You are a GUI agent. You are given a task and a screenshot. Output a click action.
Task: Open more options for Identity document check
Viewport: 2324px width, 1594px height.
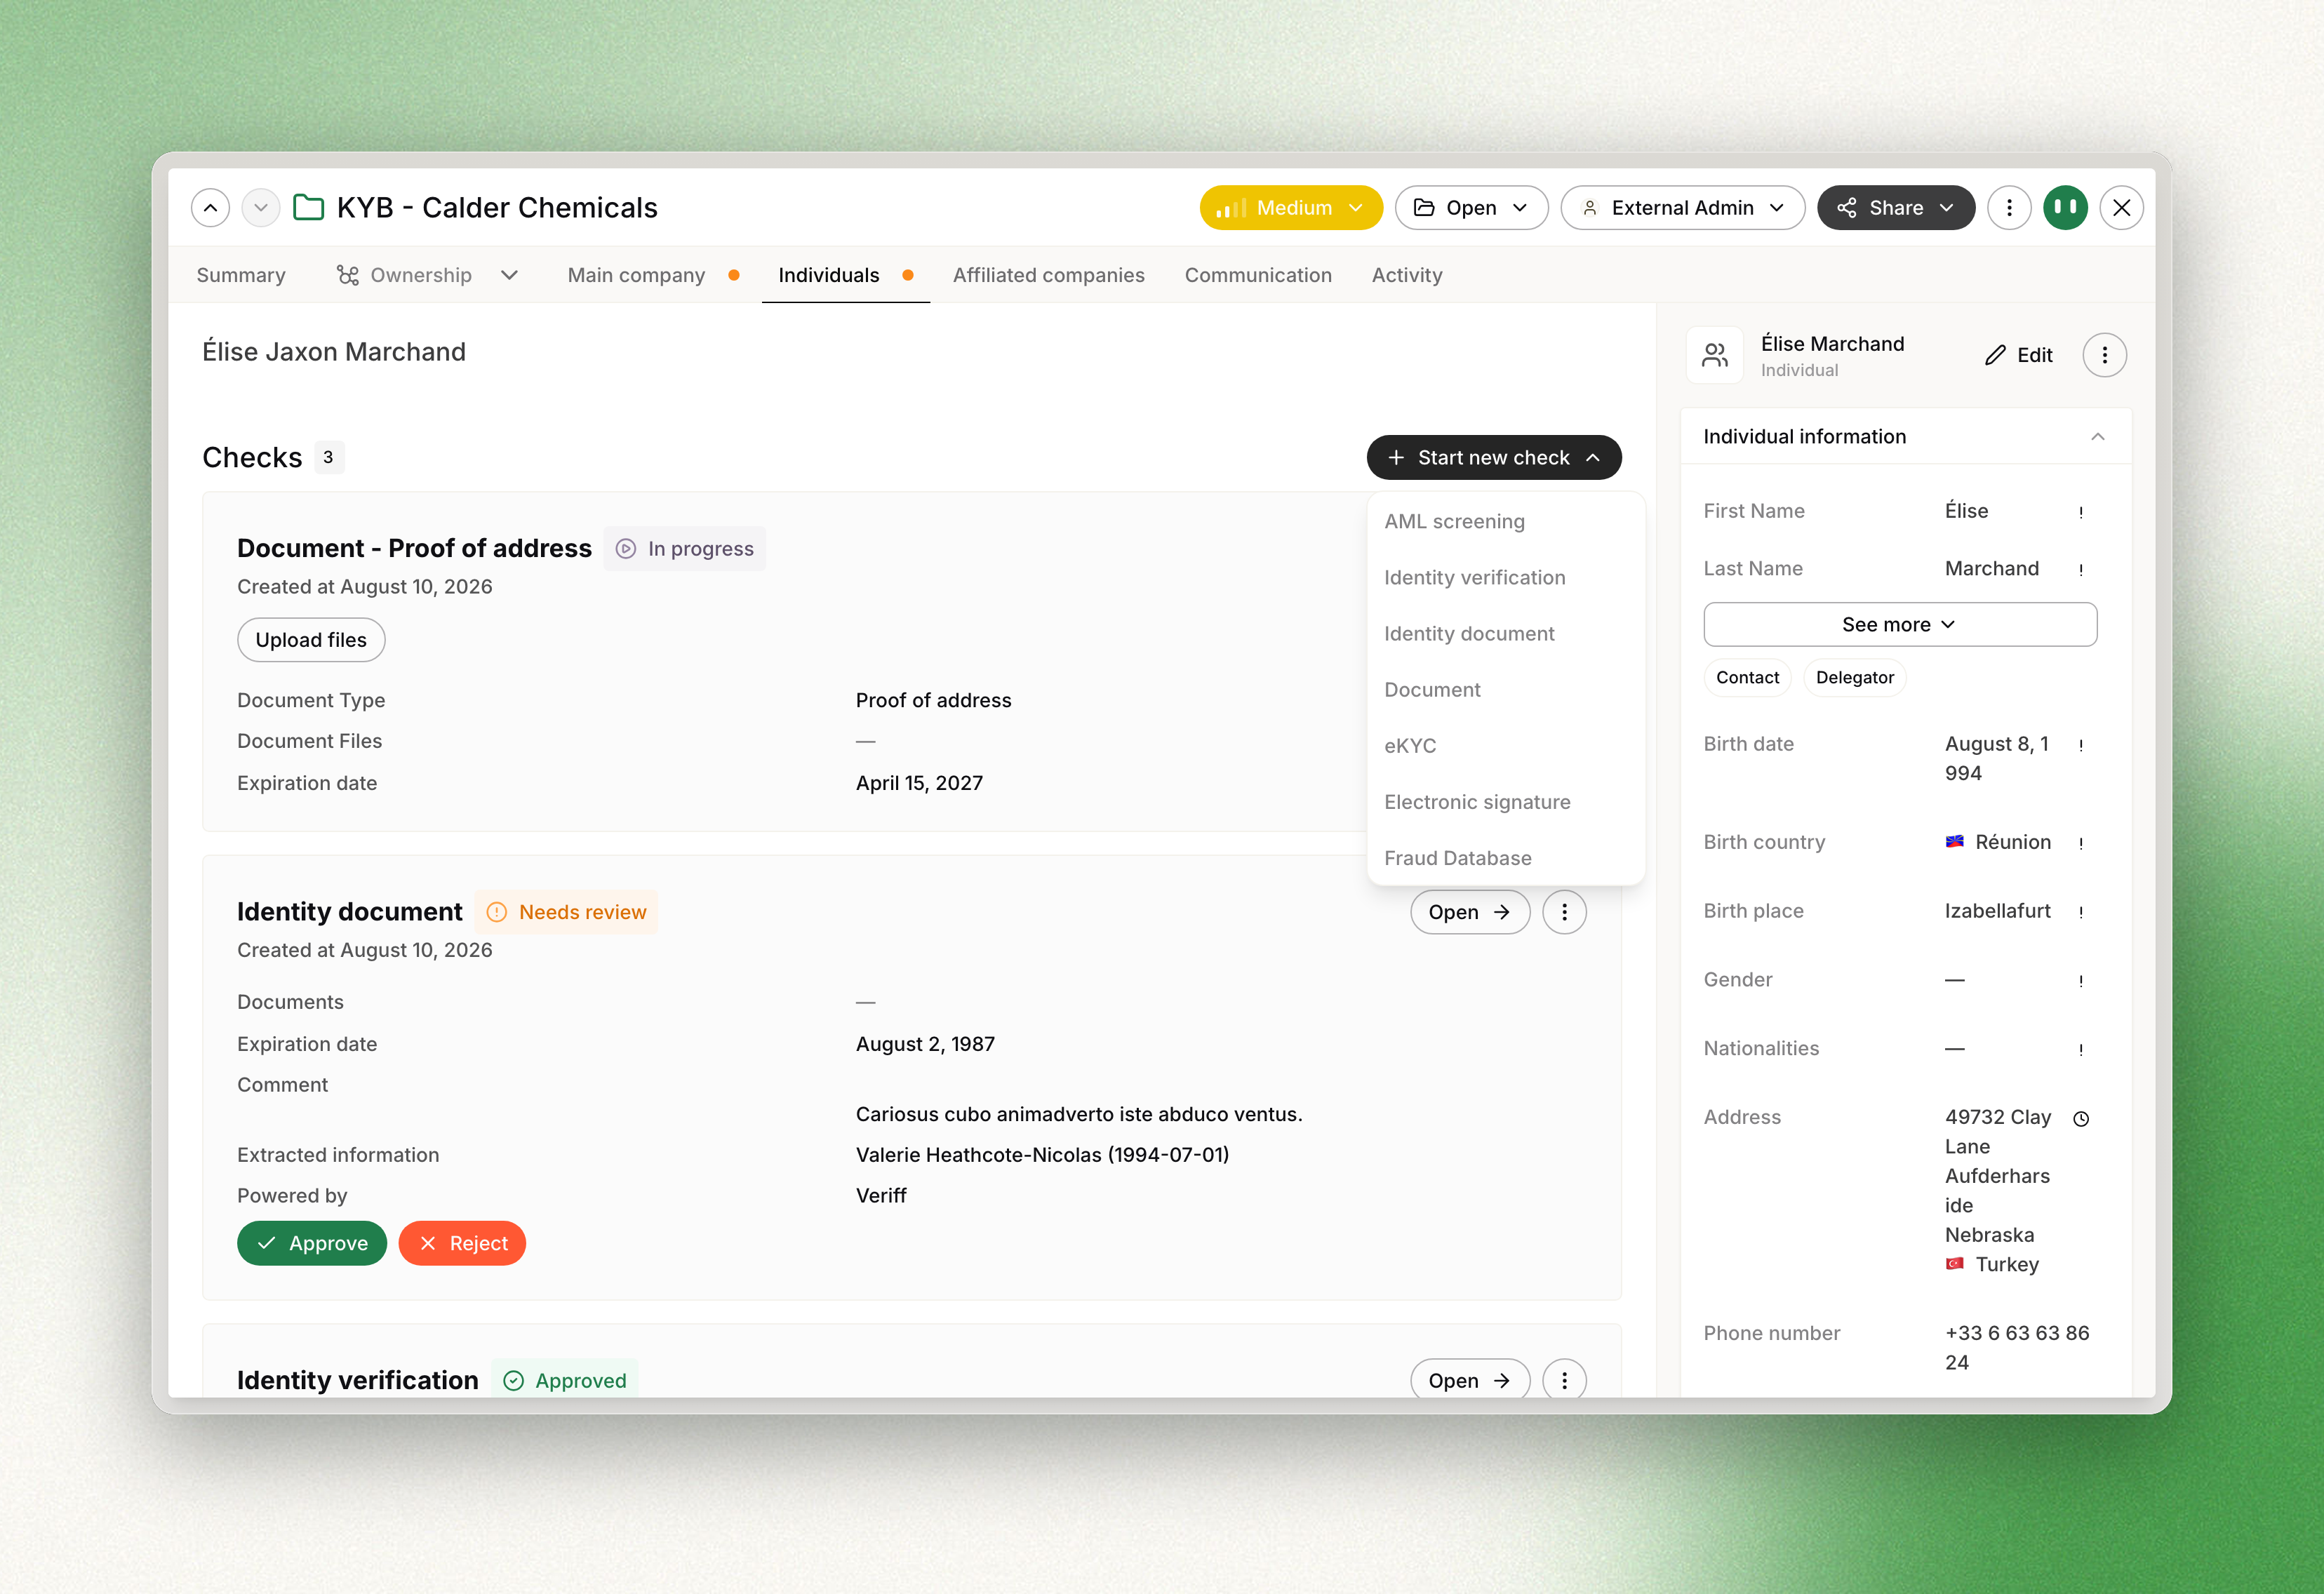click(x=1564, y=912)
